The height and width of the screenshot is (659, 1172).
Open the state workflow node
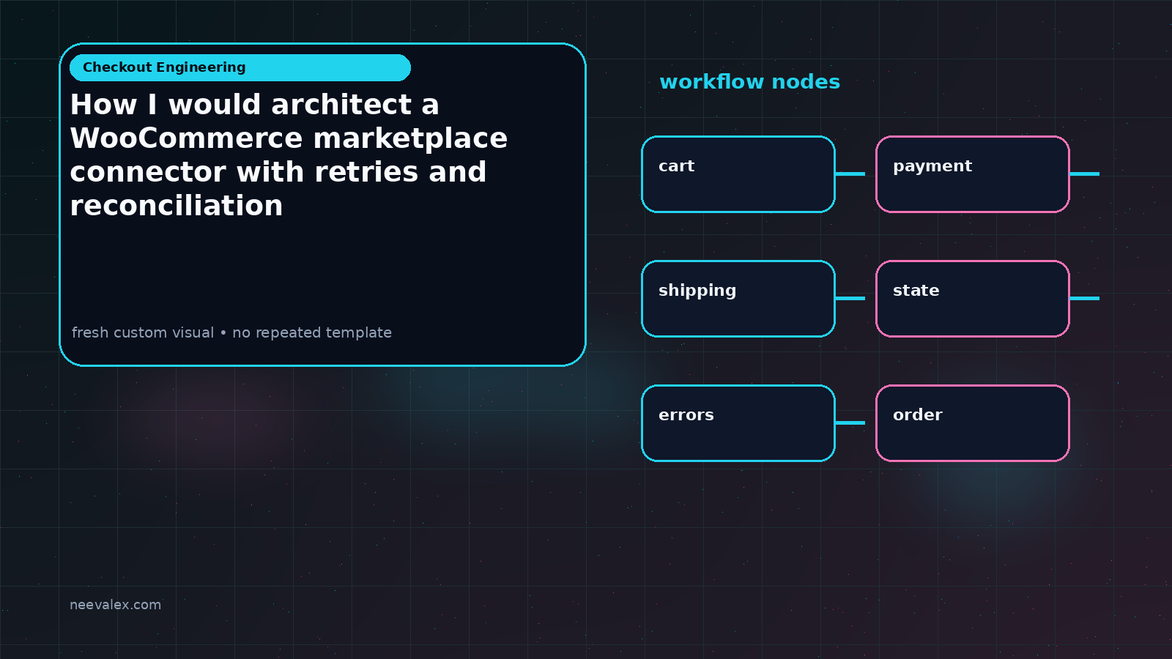(x=973, y=299)
